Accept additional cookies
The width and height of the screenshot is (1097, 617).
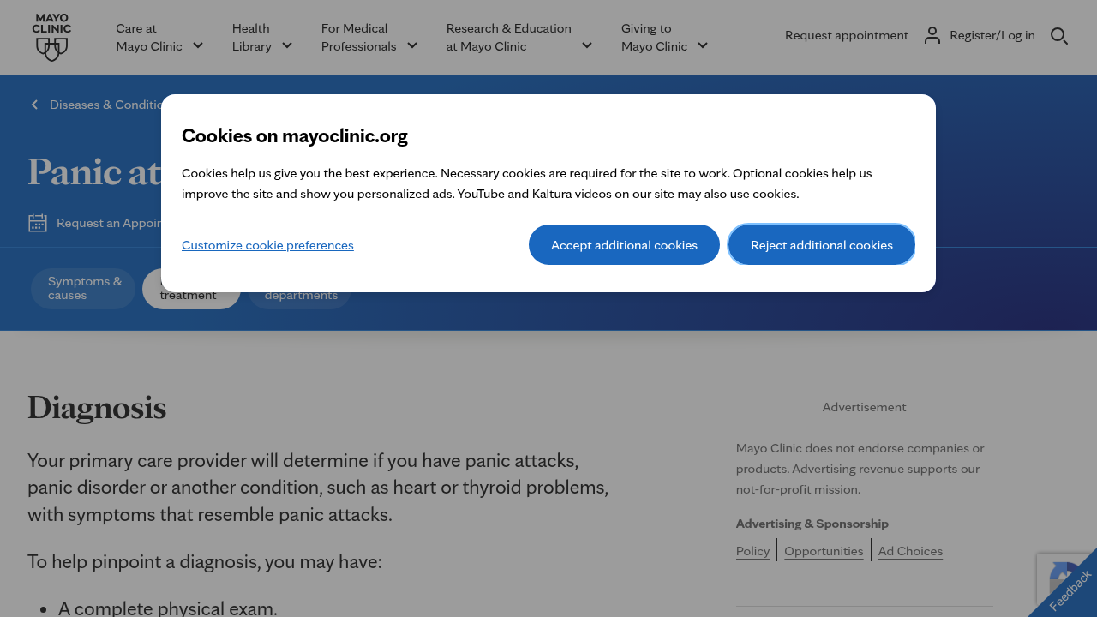click(624, 245)
